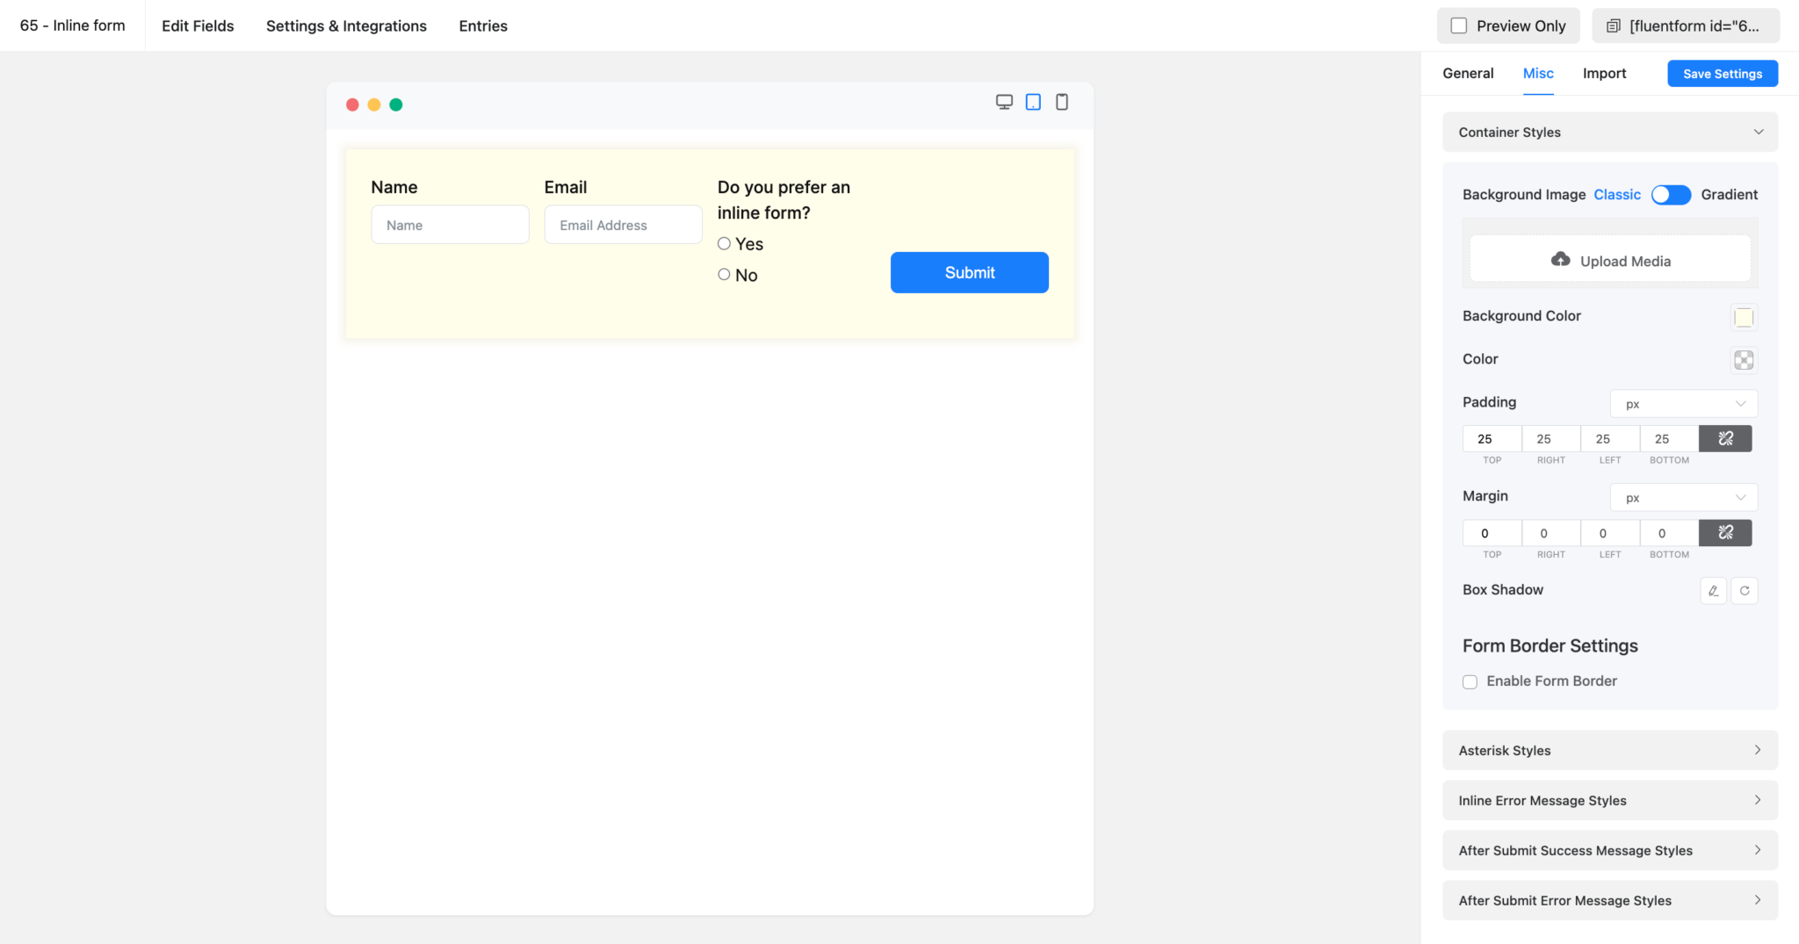Click the padding link values icon
Screen dimensions: 1799x944
pos(1725,438)
